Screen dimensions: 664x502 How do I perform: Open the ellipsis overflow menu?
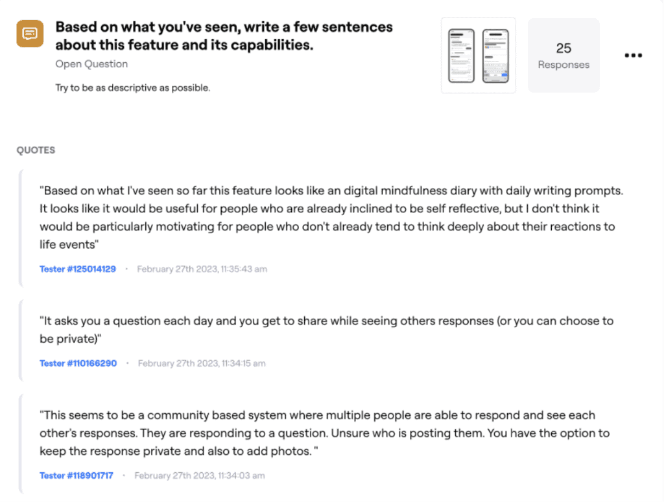[x=633, y=55]
